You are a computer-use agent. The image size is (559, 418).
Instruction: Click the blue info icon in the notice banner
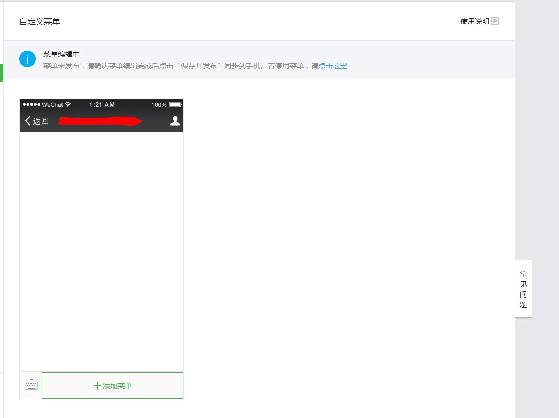coord(27,58)
